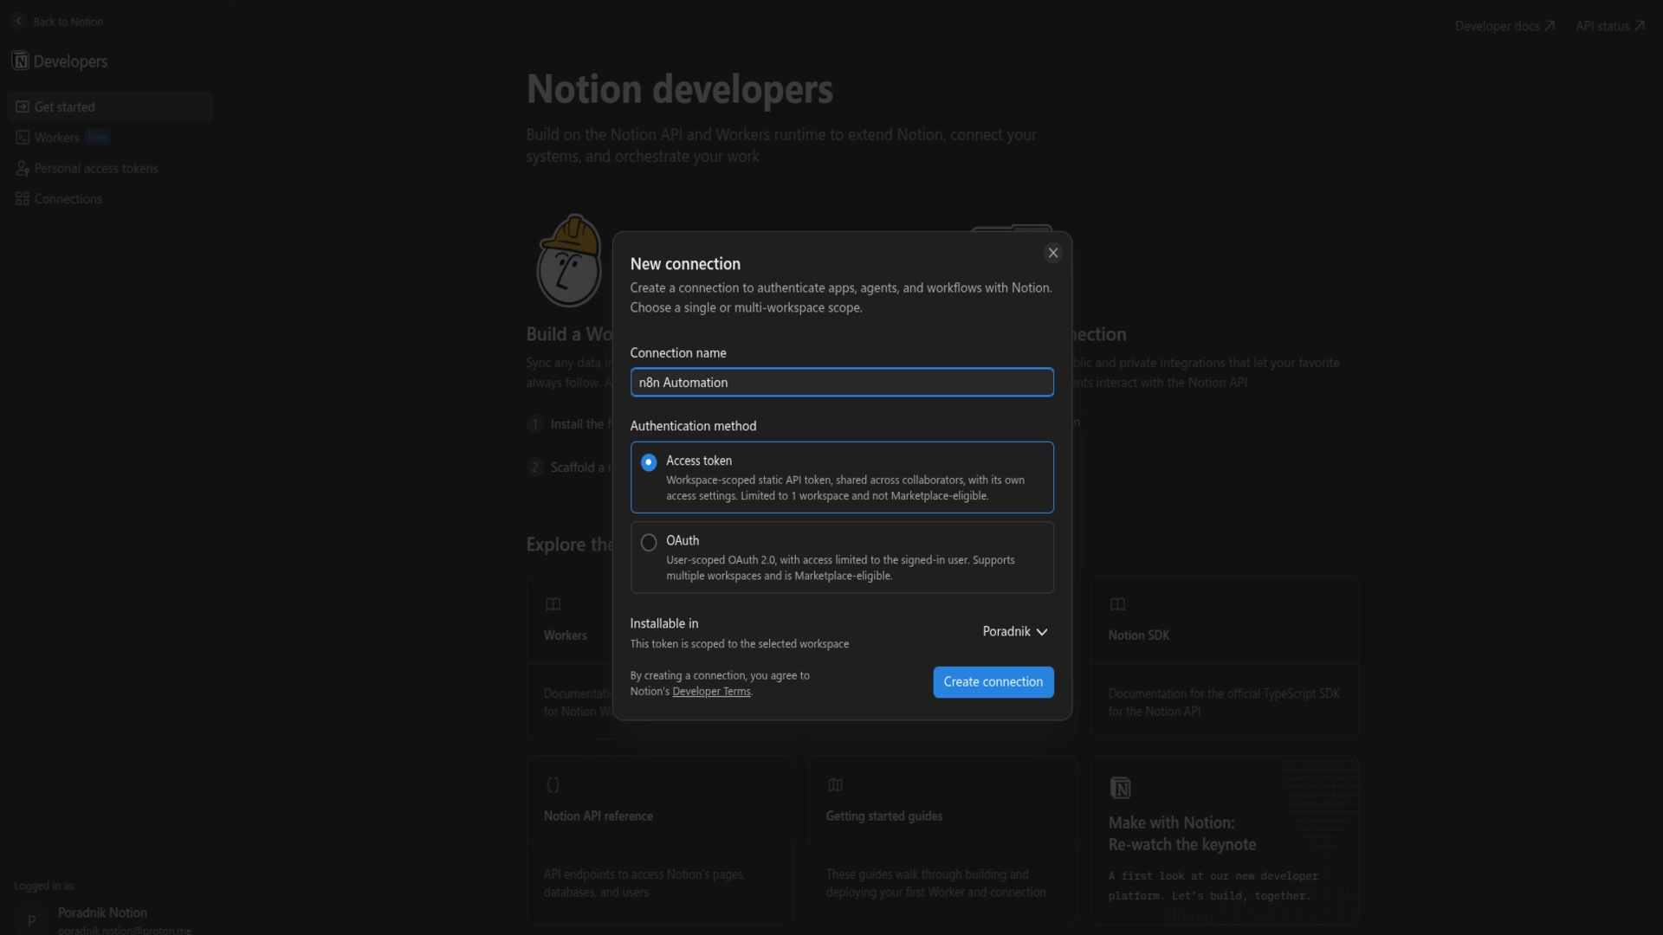Open the Poradnik Notion account entry
This screenshot has height=935, width=1663.
coord(110,919)
